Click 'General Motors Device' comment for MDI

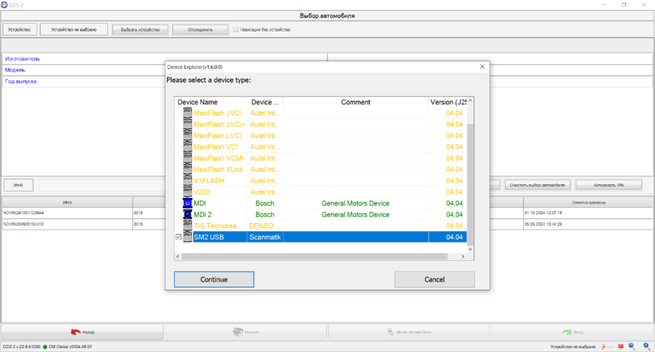click(356, 203)
